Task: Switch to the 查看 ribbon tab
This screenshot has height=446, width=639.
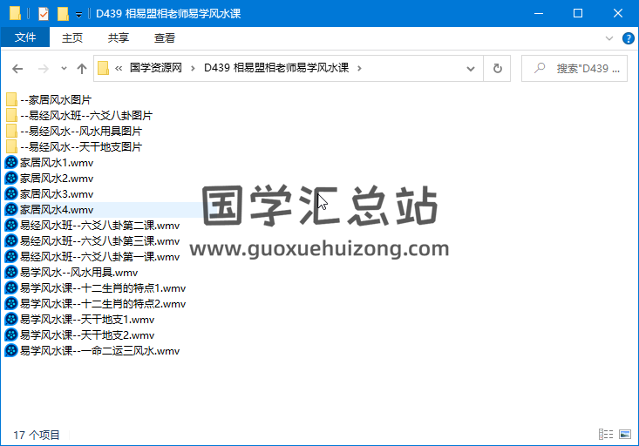Action: click(165, 37)
